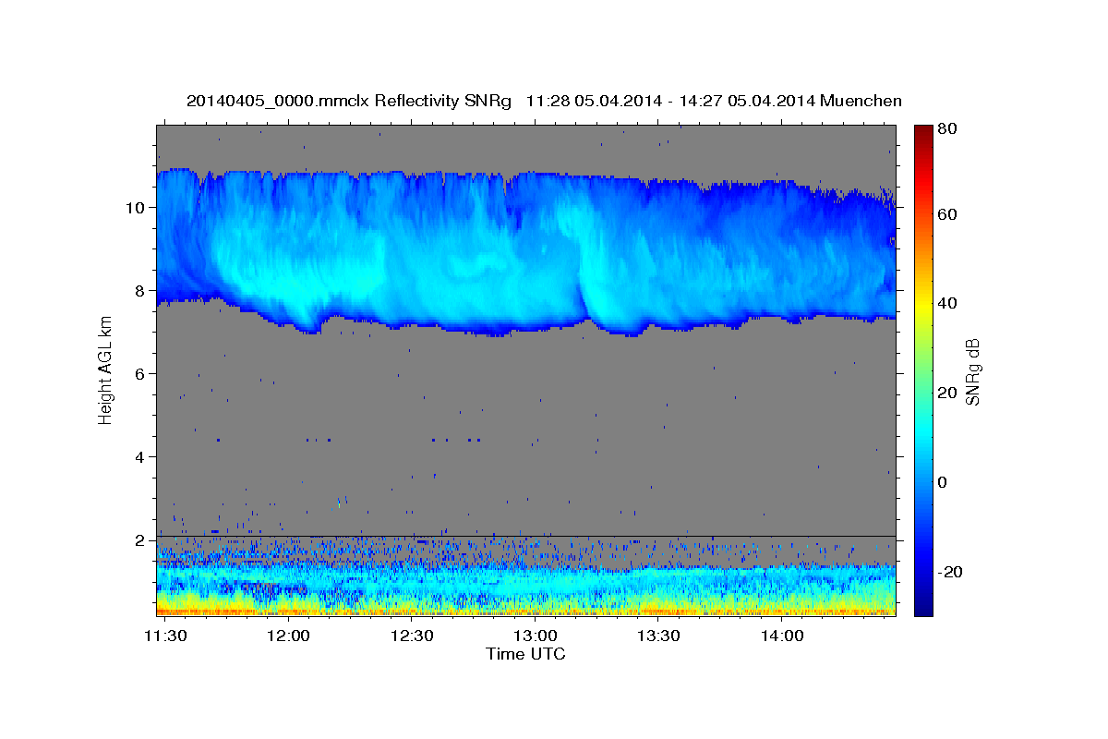Viewport: 1108px width, 739px height.
Task: Click the colorbar label -20
Action: [x=949, y=572]
